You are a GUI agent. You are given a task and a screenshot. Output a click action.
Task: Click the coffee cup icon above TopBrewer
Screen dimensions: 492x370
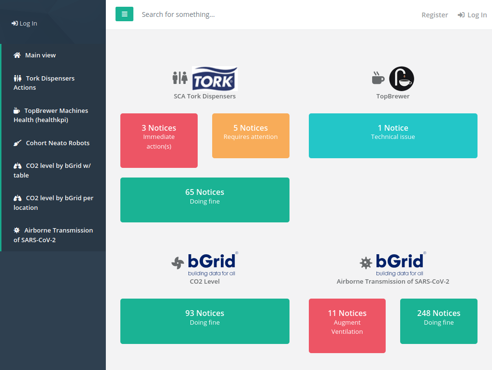click(x=378, y=78)
